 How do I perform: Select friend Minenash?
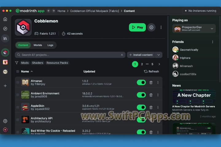[183, 66]
